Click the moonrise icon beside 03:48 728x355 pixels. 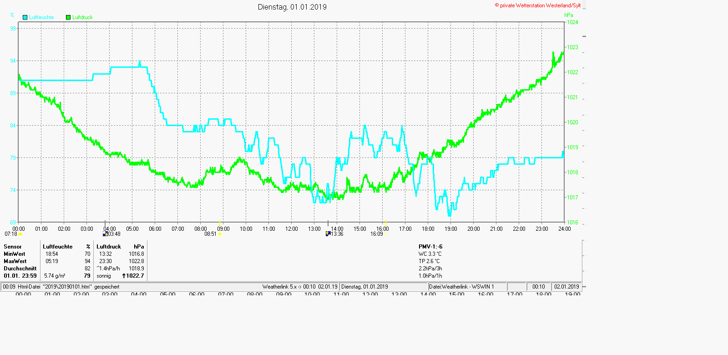point(105,234)
